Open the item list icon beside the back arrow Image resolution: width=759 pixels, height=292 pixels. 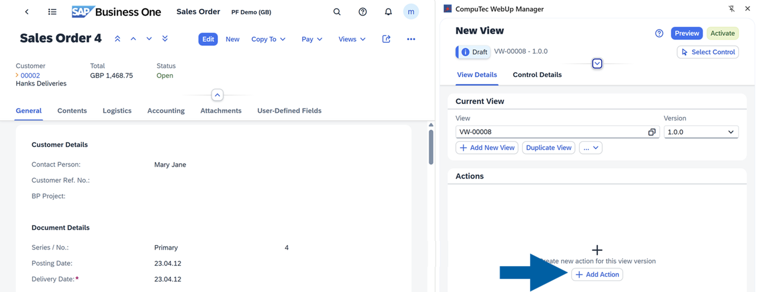pyautogui.click(x=52, y=12)
